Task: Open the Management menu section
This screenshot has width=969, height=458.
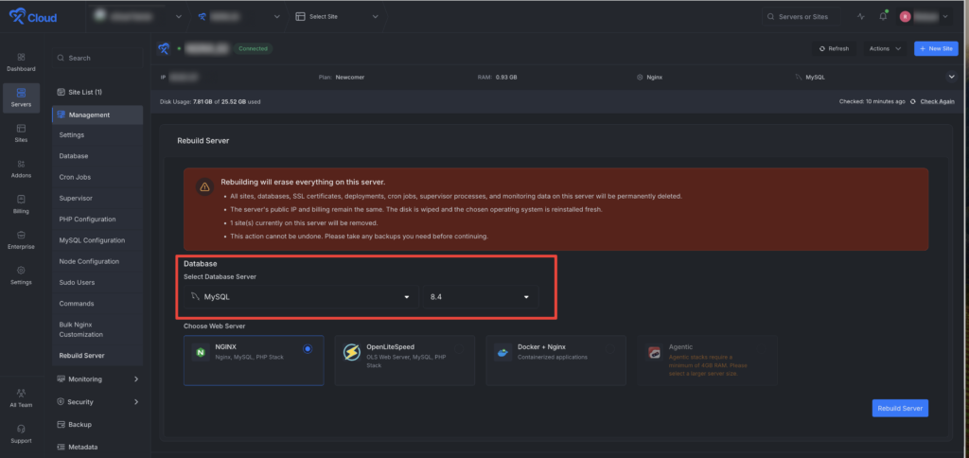Action: point(97,114)
